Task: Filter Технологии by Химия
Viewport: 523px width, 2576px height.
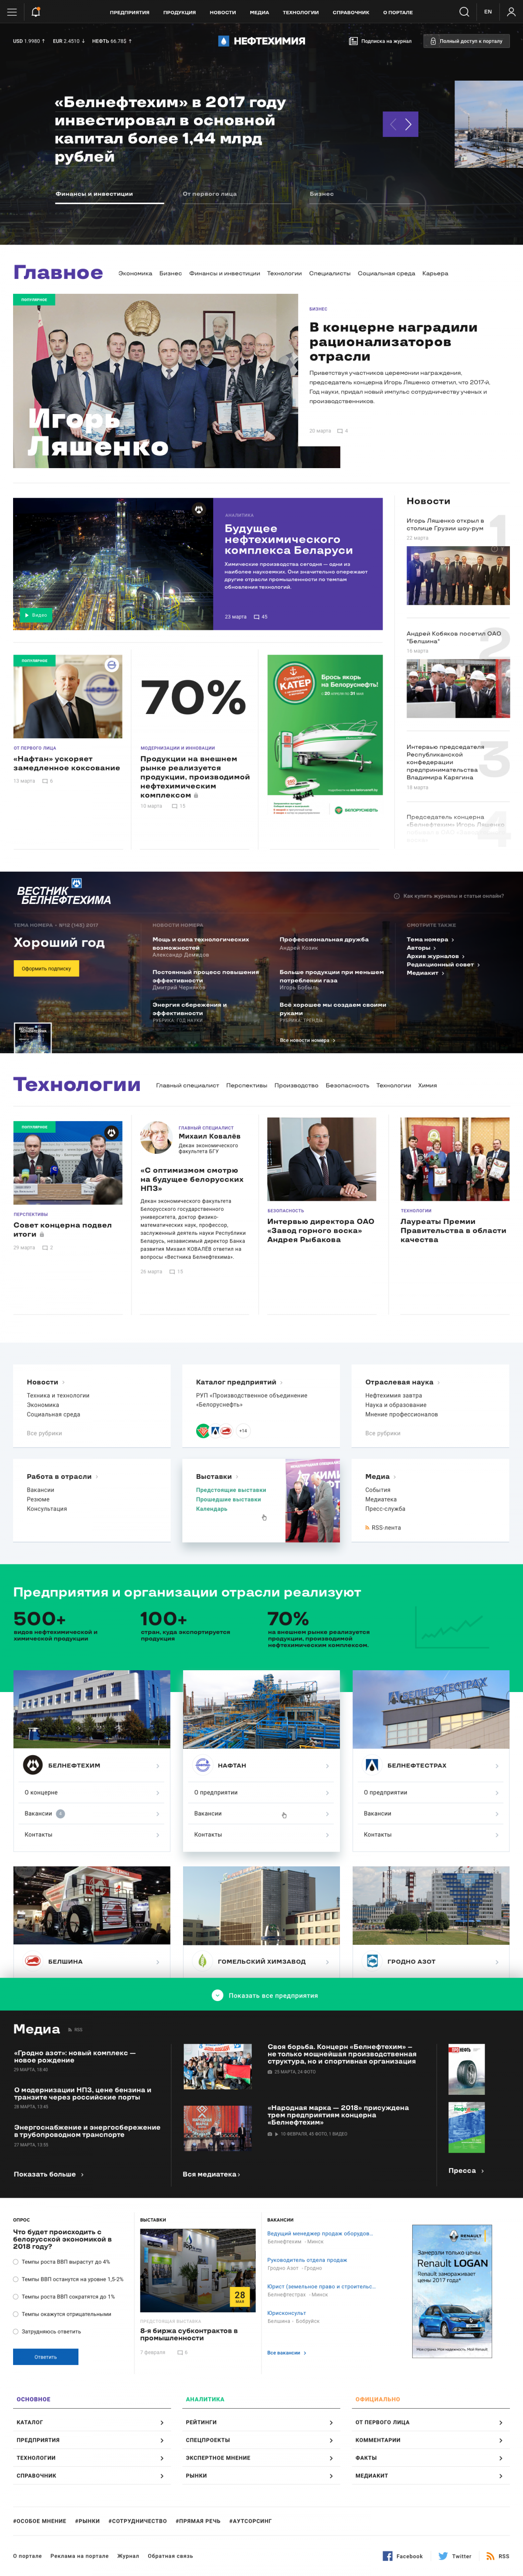Action: click(427, 1085)
